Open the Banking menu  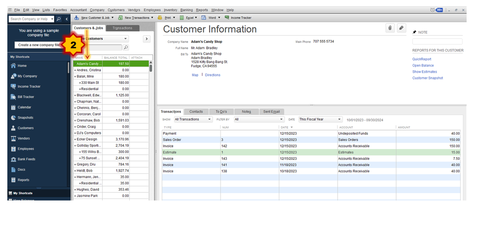click(x=186, y=10)
